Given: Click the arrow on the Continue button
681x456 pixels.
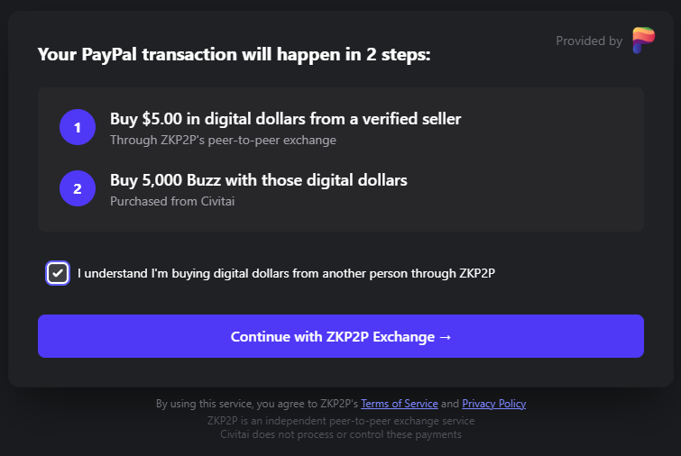Looking at the screenshot, I should coord(446,337).
